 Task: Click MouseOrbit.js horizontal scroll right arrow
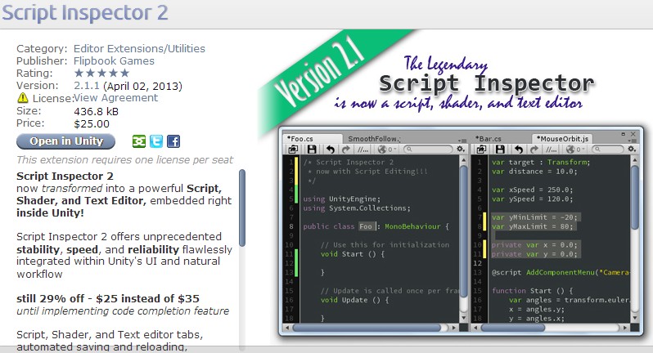[625, 328]
